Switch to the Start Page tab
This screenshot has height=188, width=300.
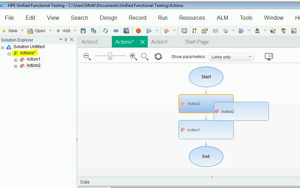pos(197,42)
